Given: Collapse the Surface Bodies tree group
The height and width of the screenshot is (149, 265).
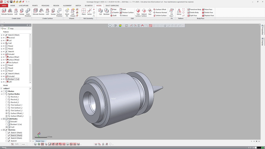Looking at the screenshot, I should pyautogui.click(x=2, y=94).
